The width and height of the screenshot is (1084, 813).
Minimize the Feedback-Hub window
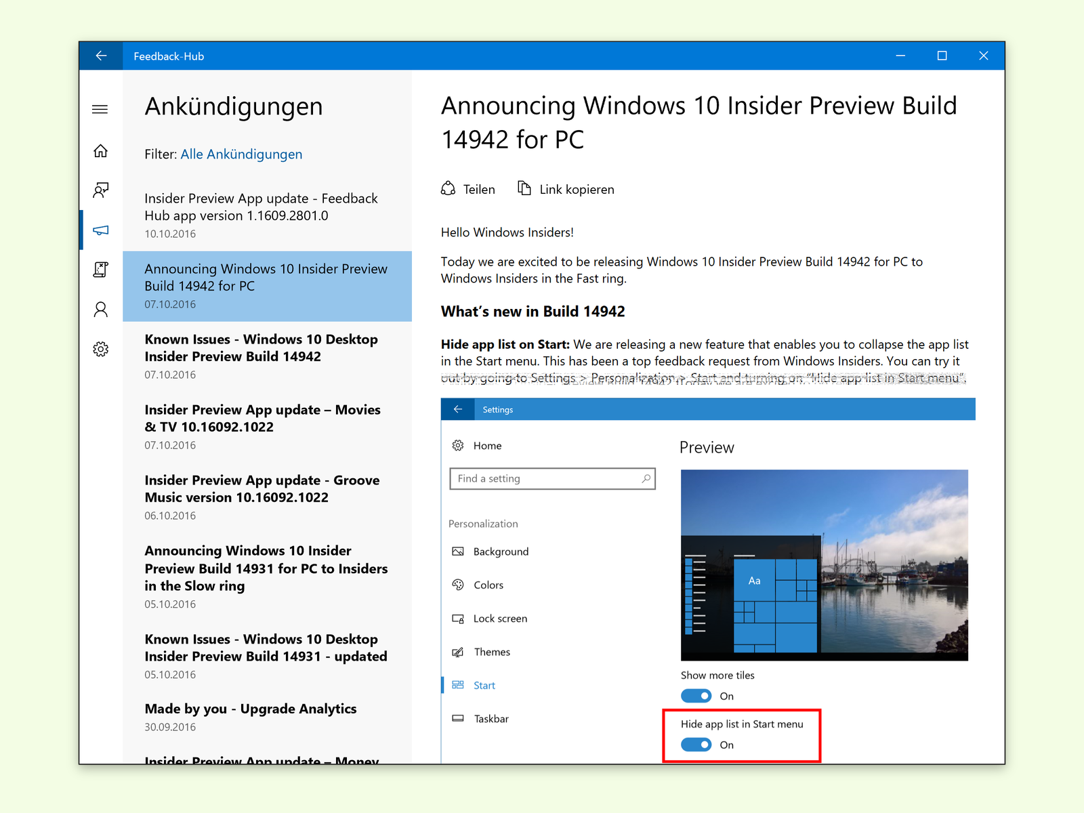point(900,56)
